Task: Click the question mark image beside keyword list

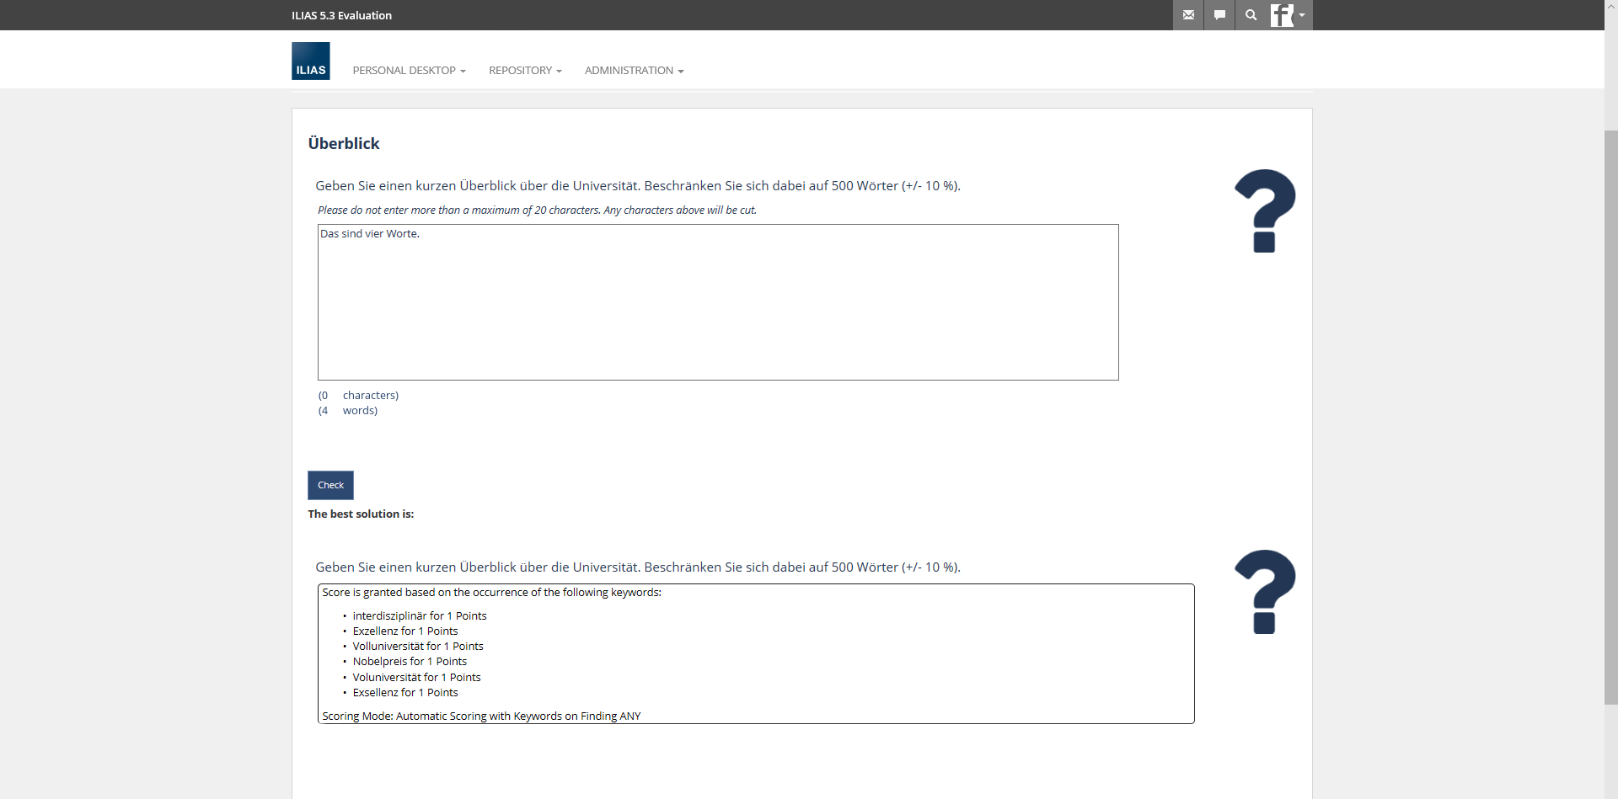Action: tap(1264, 592)
